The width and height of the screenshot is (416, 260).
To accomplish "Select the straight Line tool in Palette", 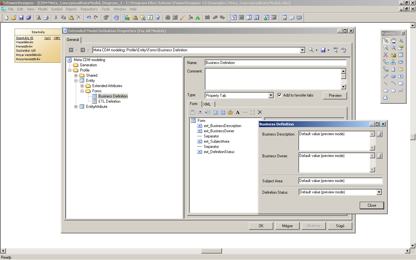I will click(x=386, y=84).
